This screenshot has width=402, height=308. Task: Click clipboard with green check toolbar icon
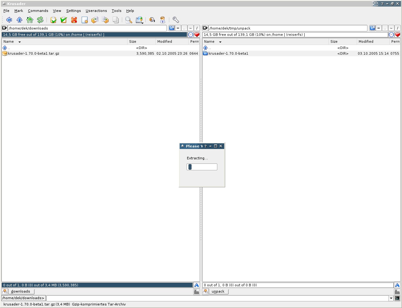pyautogui.click(x=53, y=20)
